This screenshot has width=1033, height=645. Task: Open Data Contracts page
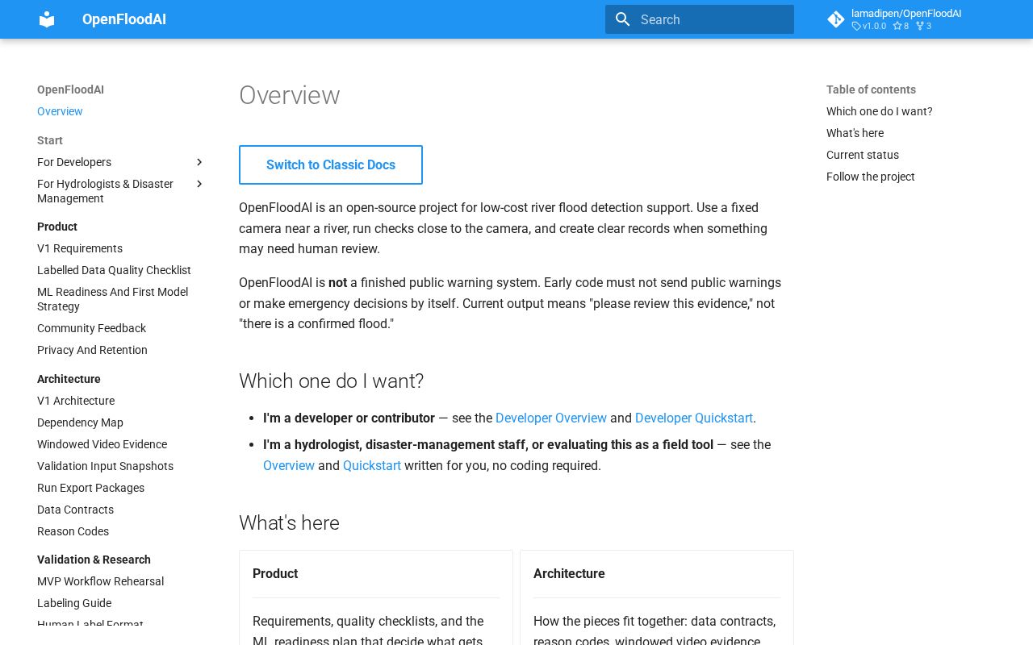coord(75,510)
